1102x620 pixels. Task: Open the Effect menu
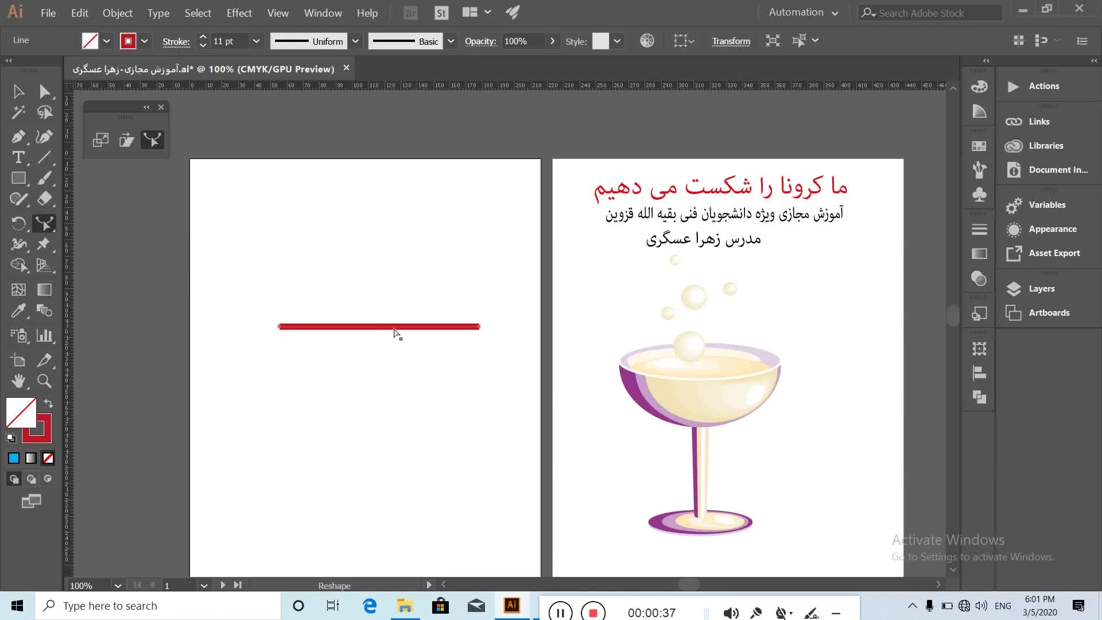(239, 13)
